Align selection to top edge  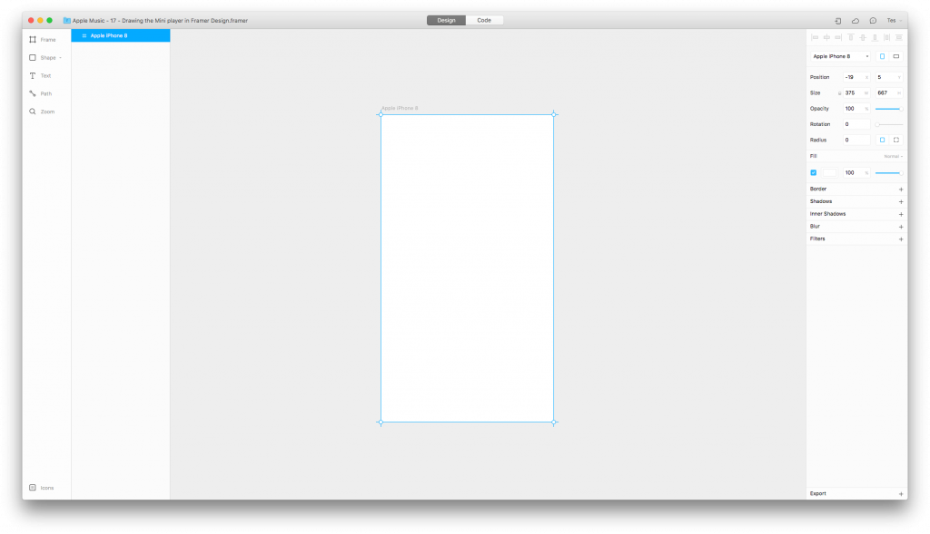coord(850,37)
